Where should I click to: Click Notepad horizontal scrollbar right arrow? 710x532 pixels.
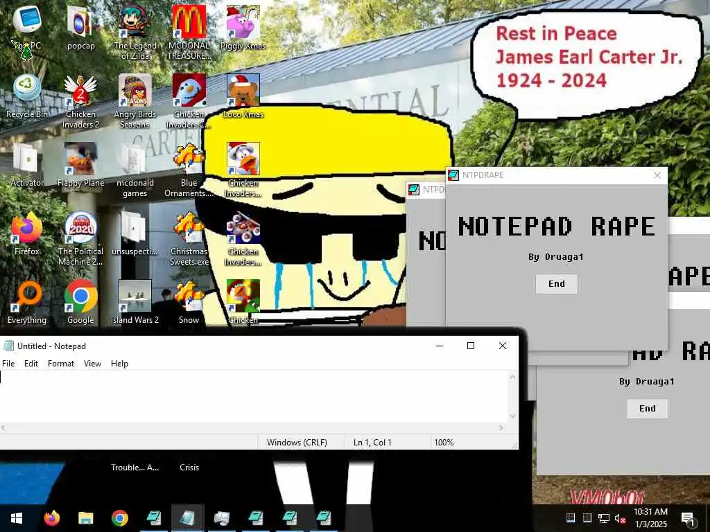pyautogui.click(x=501, y=427)
